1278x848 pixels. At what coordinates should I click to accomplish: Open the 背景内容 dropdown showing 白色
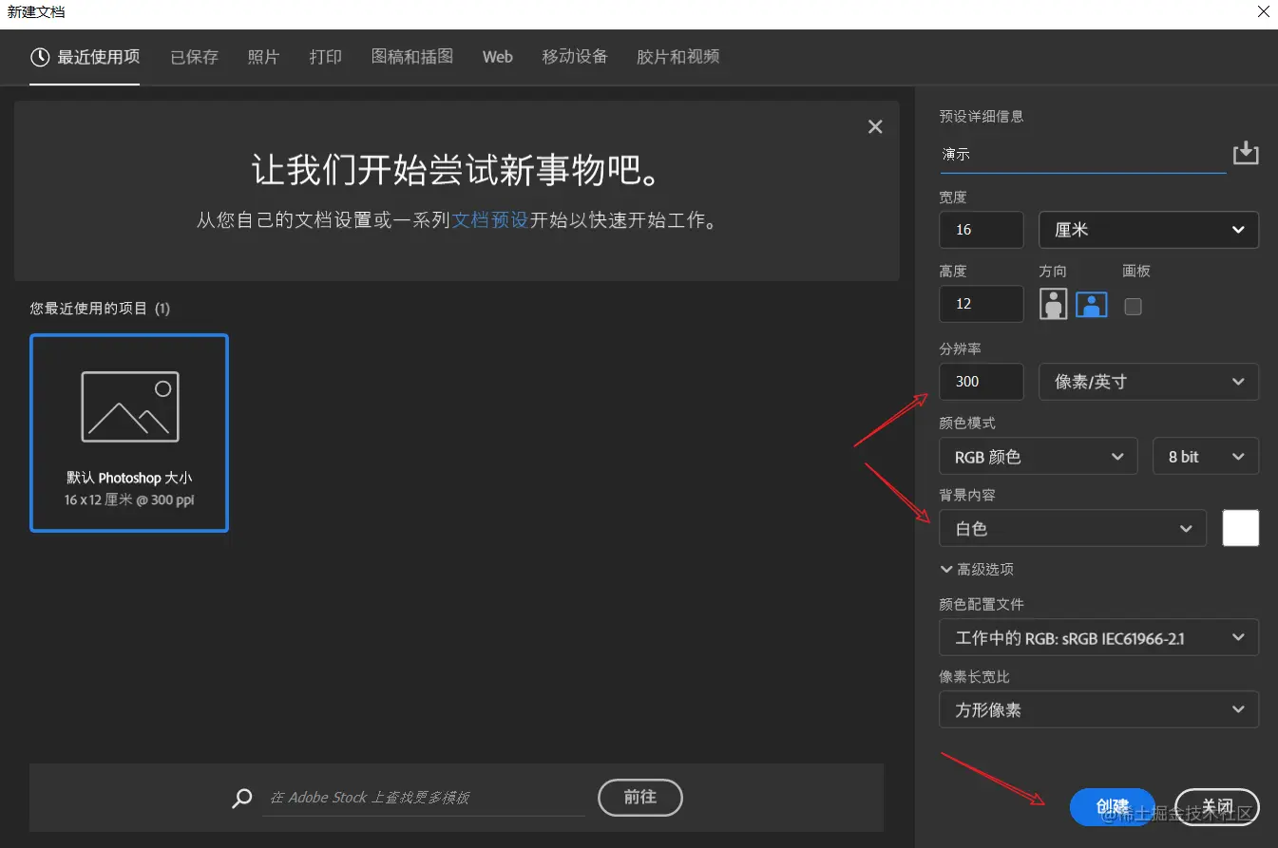(1072, 528)
